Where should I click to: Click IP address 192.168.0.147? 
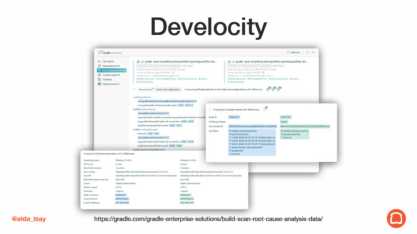[x=187, y=203]
